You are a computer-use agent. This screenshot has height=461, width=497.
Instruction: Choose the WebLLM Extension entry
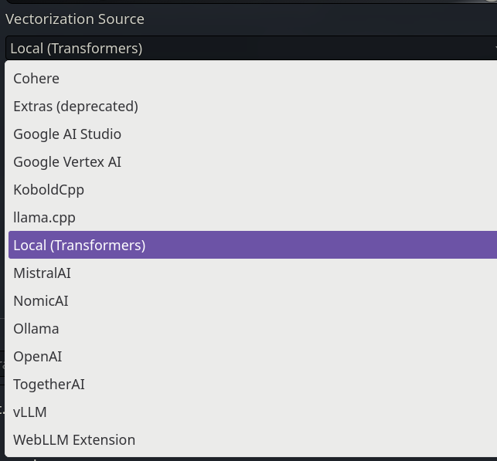click(74, 440)
